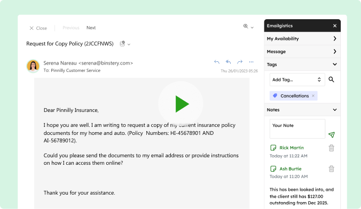The width and height of the screenshot is (361, 209).
Task: Open the Next email
Action: [x=91, y=28]
